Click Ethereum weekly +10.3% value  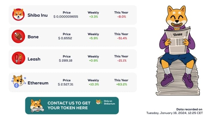click(x=93, y=85)
